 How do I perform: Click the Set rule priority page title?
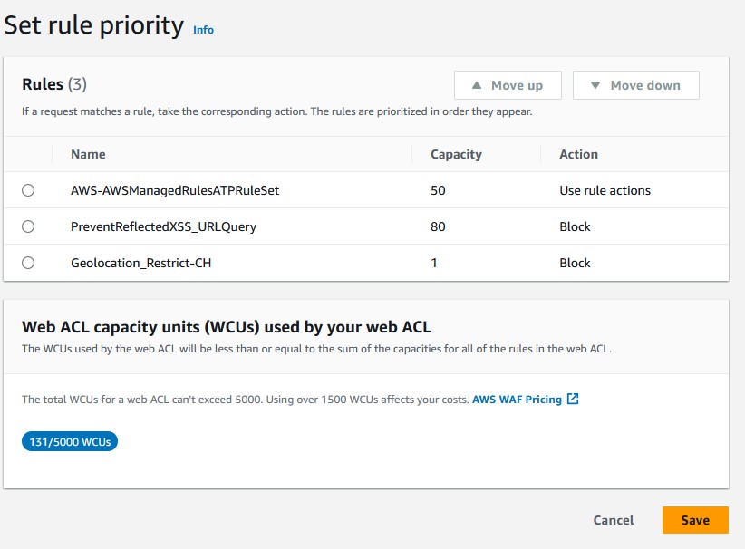tap(93, 25)
